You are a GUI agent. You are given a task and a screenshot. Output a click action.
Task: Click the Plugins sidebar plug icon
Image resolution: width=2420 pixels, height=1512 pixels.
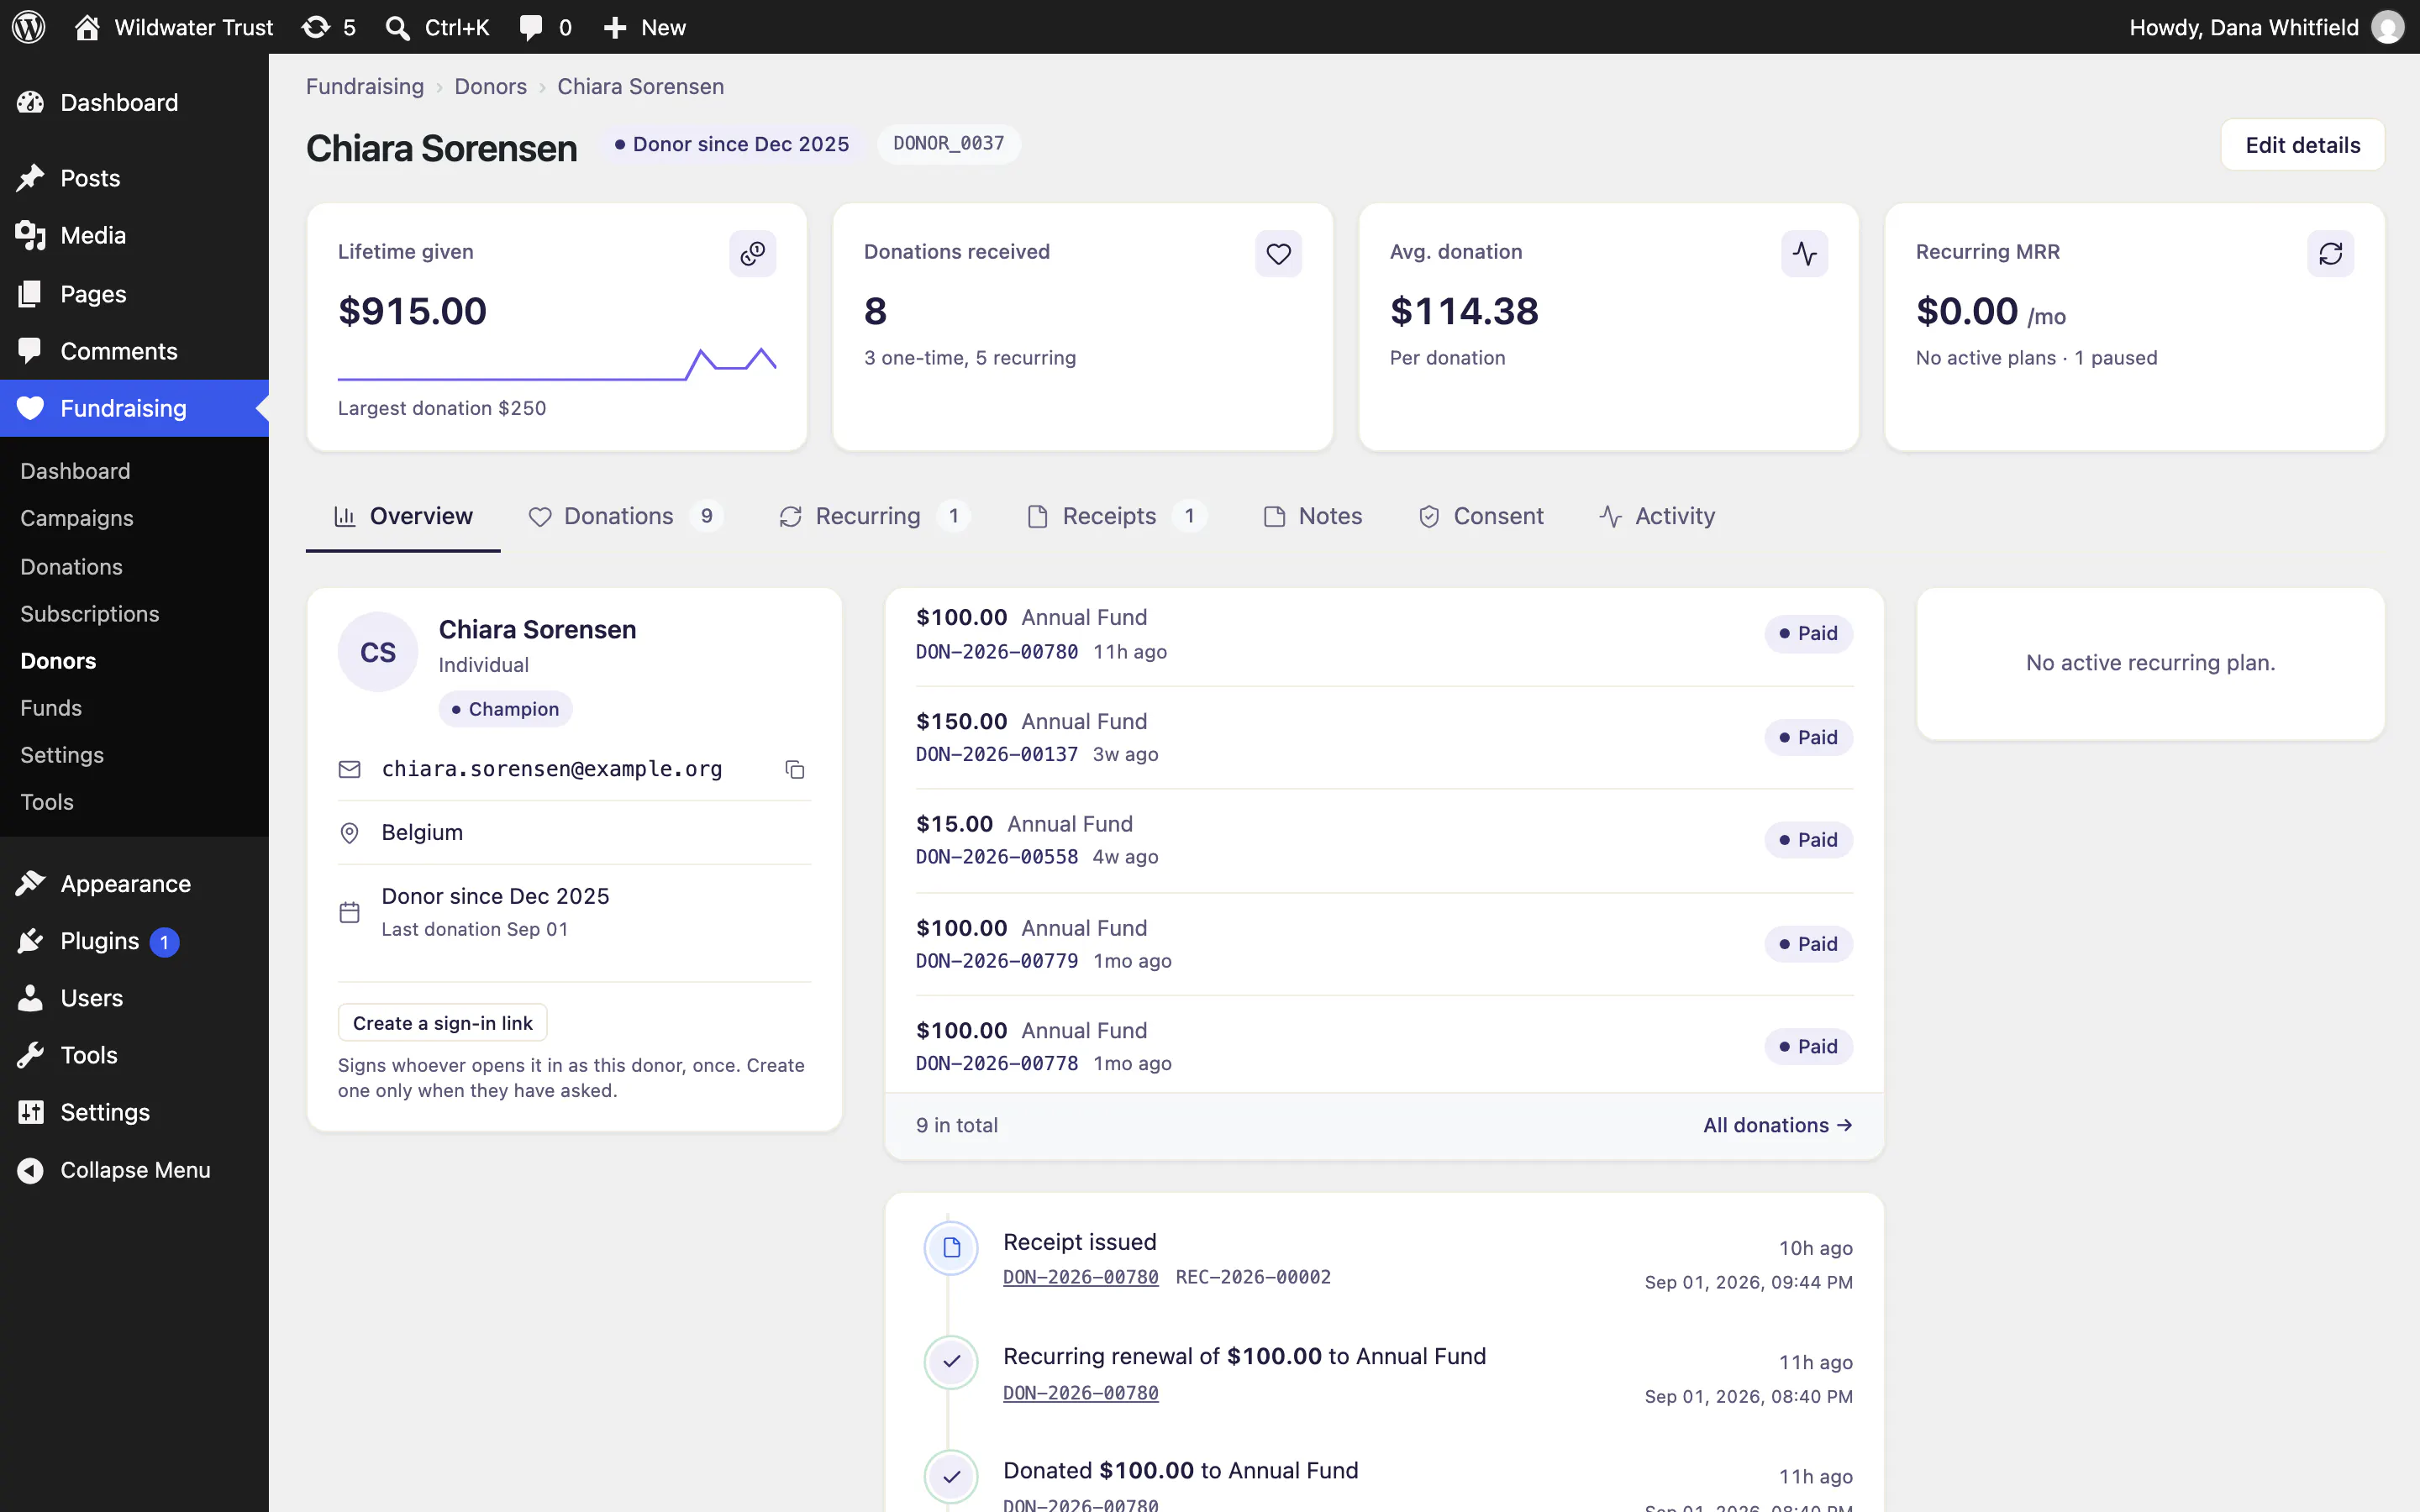pos(30,941)
